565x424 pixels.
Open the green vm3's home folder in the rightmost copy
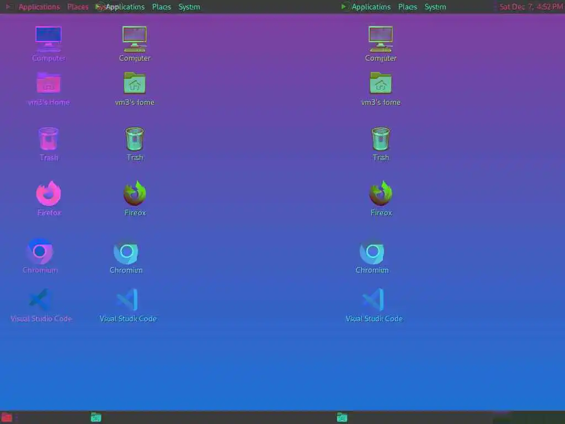pyautogui.click(x=381, y=83)
